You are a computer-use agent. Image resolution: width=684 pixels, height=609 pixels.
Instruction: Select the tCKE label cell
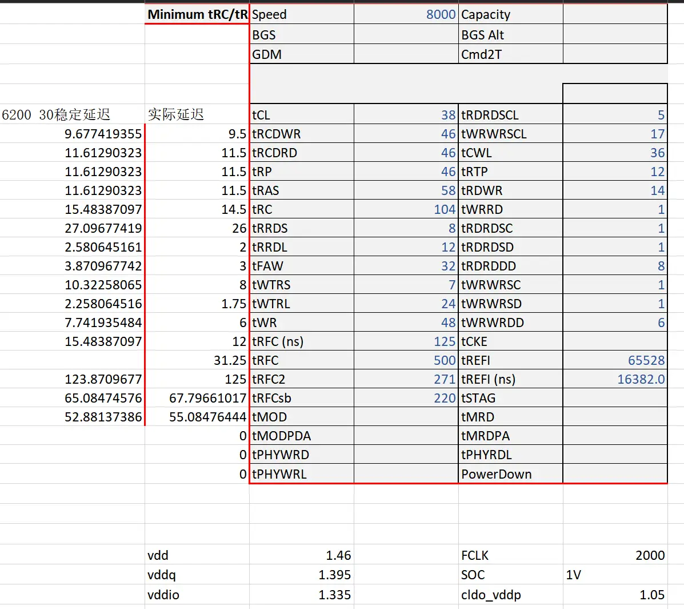pos(510,341)
